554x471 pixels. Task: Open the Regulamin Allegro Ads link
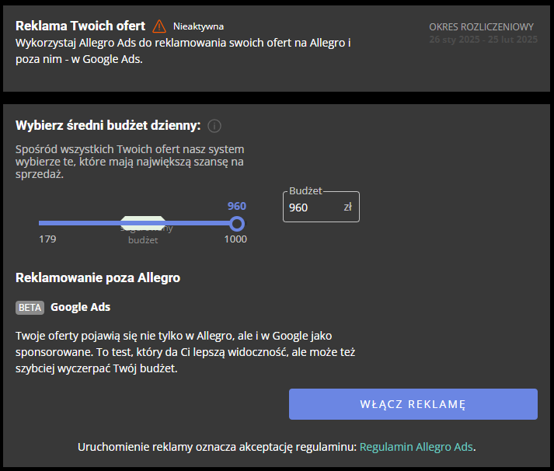416,447
